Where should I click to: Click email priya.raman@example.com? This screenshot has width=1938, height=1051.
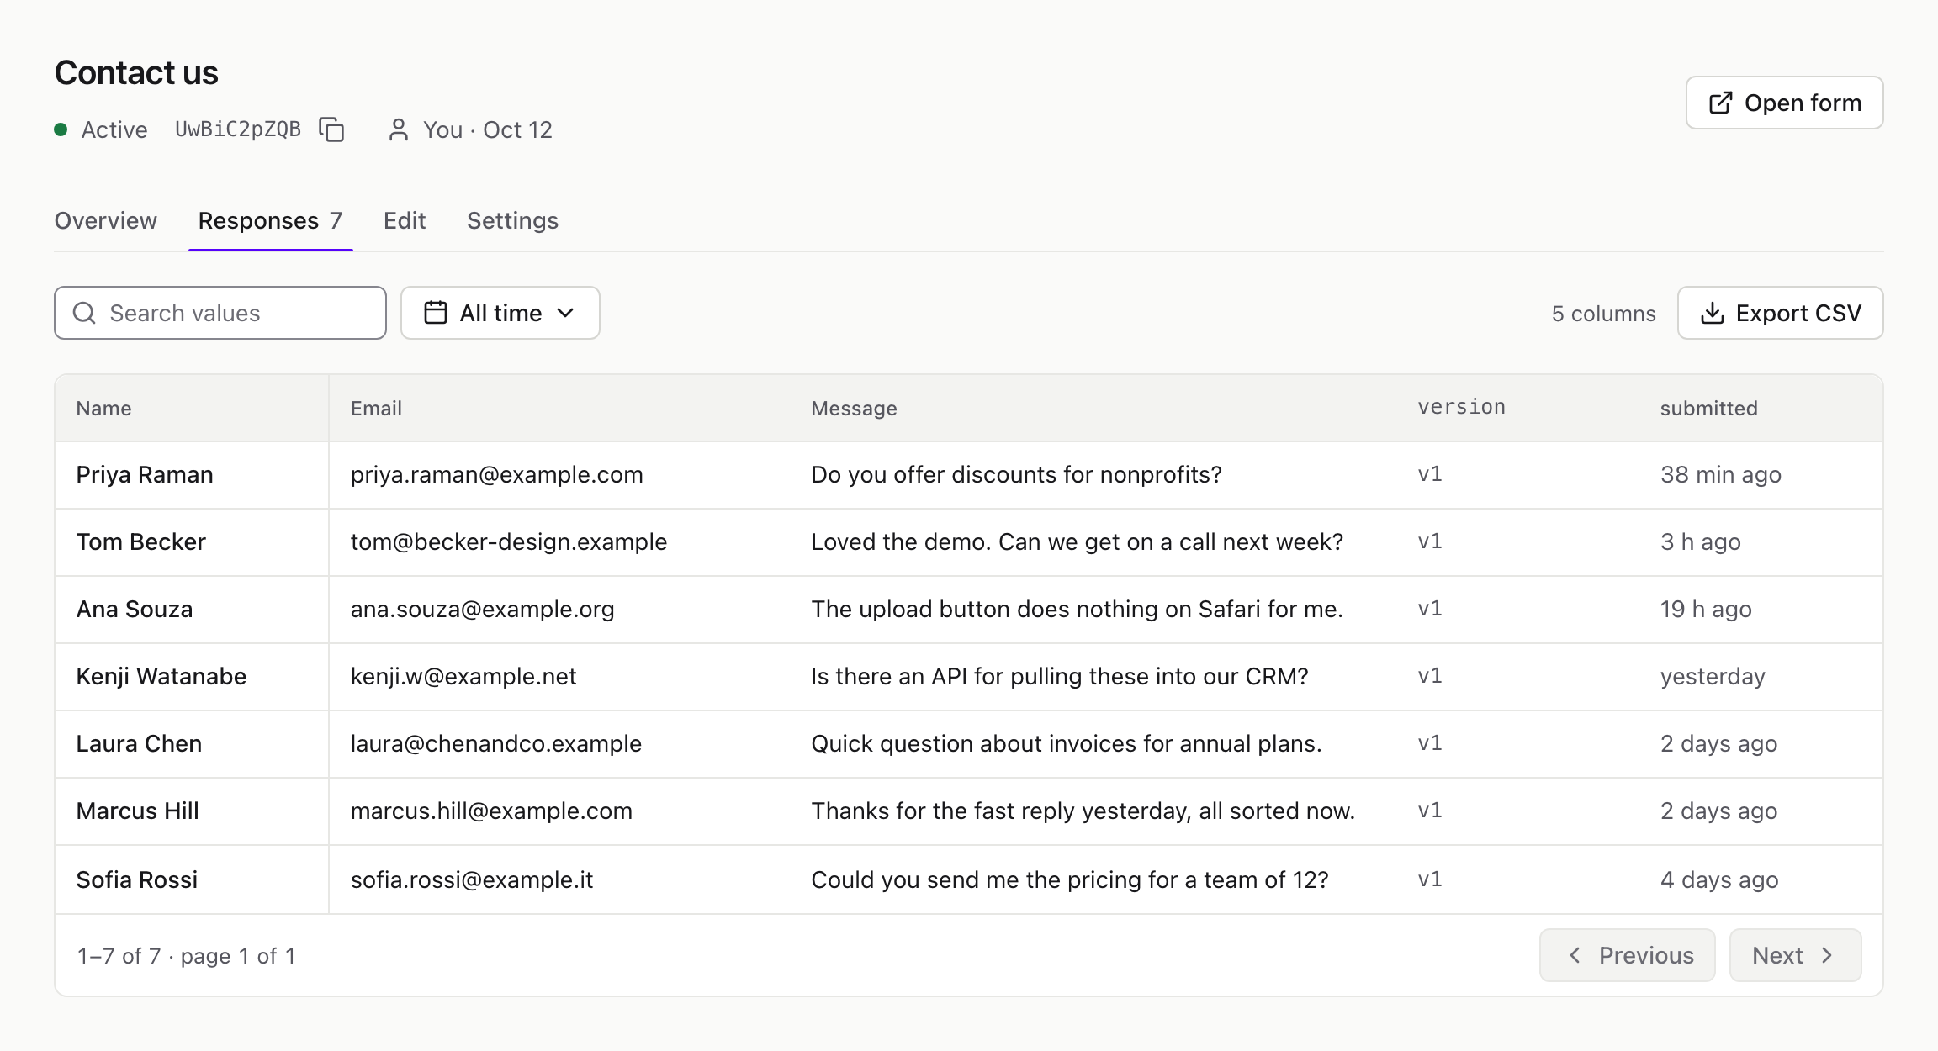[496, 475]
